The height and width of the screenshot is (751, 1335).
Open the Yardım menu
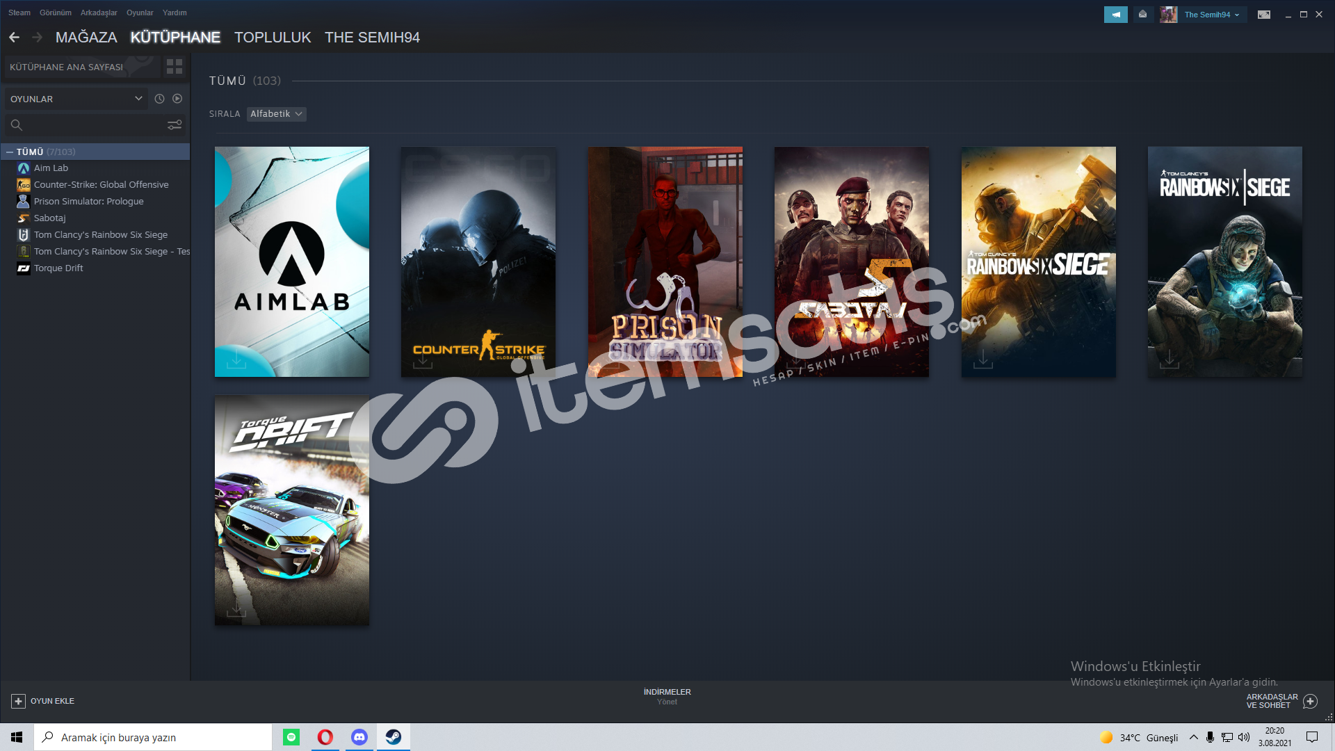coord(175,13)
